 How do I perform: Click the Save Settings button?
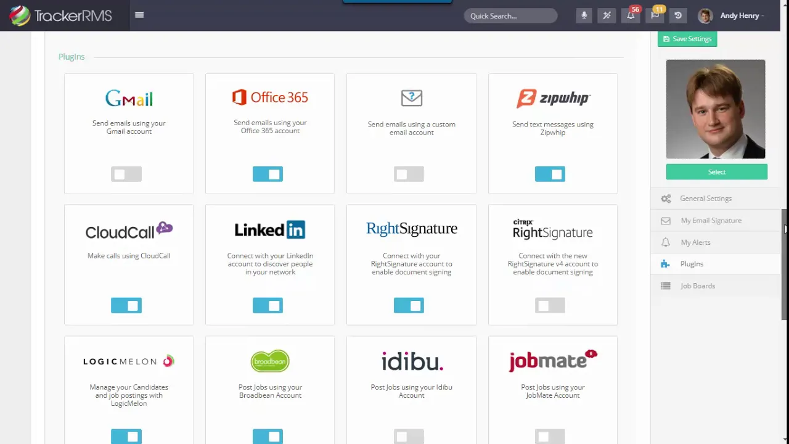click(x=687, y=39)
